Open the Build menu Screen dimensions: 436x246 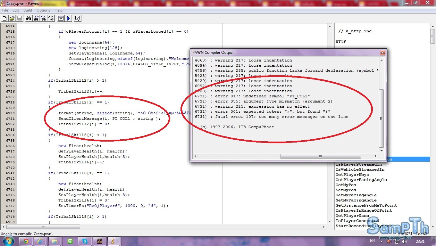click(28, 10)
